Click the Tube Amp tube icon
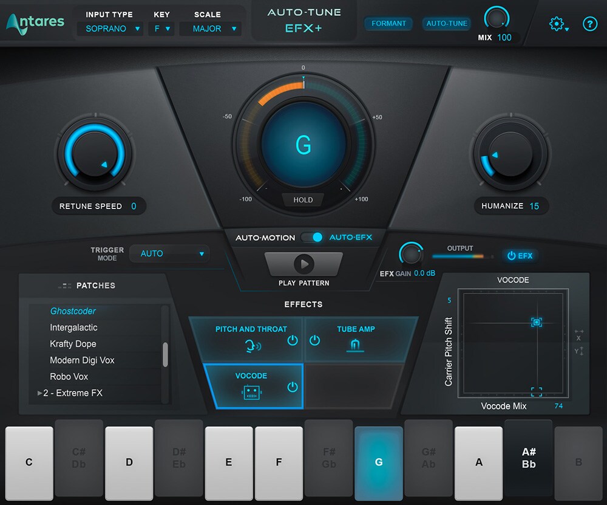Viewport: 607px width, 505px height. coord(355,345)
